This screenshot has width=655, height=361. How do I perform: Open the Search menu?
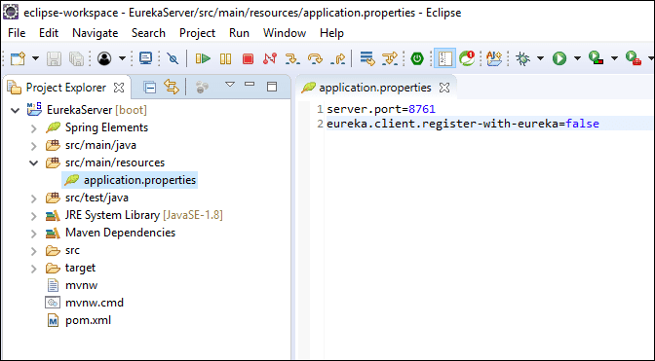[148, 33]
